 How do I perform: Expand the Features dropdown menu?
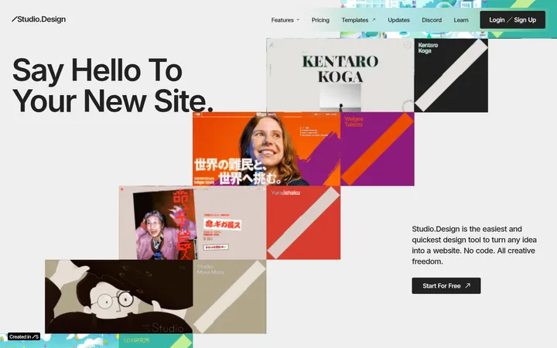point(285,20)
